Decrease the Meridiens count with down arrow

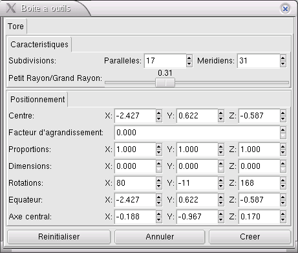pos(283,64)
